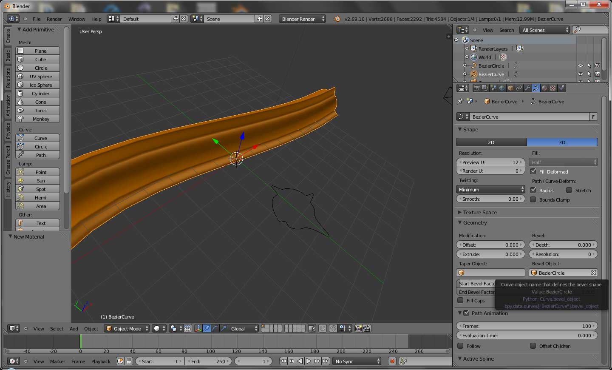Open the Blender Render engine dropdown
Image resolution: width=612 pixels, height=370 pixels.
pos(303,19)
